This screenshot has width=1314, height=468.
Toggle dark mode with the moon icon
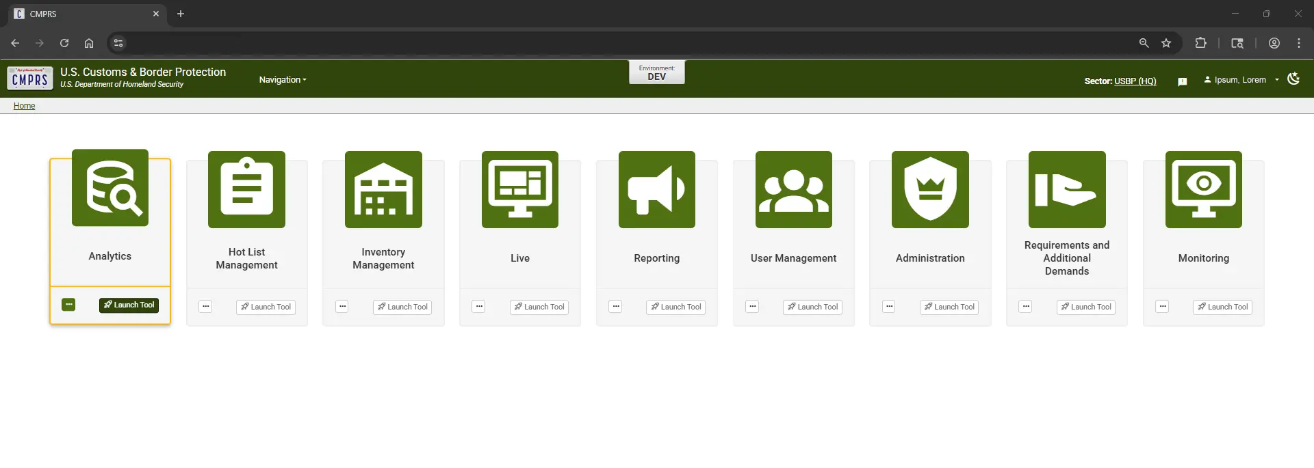(x=1293, y=79)
